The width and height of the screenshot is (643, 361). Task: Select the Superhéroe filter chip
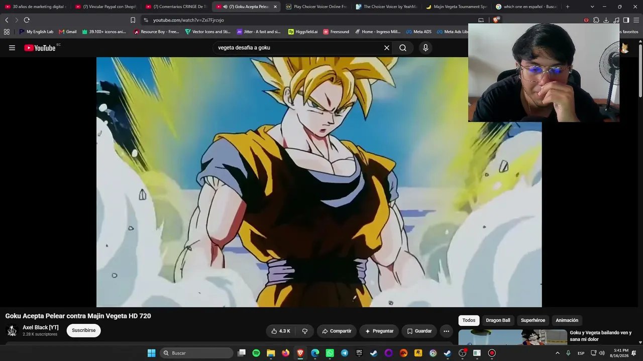533,320
